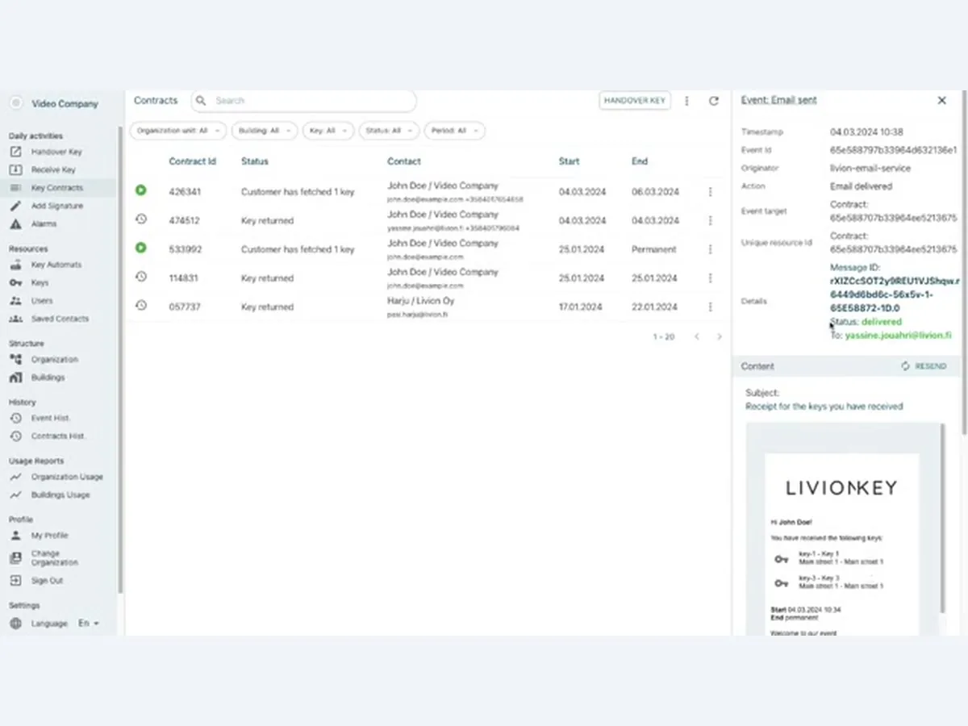This screenshot has width=968, height=726.
Task: Open row menu for contract 474512
Action: [x=711, y=220]
